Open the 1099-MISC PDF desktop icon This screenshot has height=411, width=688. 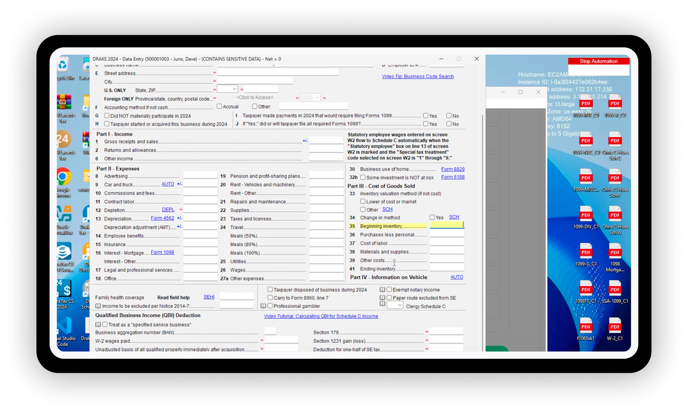click(x=586, y=181)
